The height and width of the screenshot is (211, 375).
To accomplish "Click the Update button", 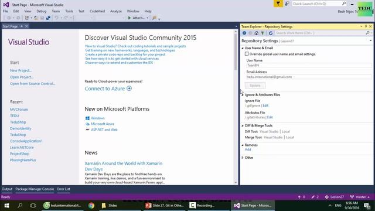I will click(x=255, y=86).
